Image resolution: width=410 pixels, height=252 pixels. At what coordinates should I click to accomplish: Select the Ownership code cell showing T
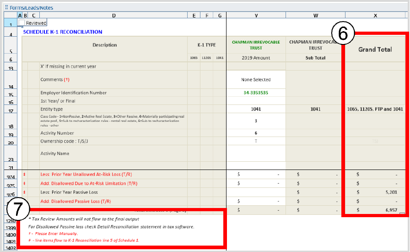(256, 141)
